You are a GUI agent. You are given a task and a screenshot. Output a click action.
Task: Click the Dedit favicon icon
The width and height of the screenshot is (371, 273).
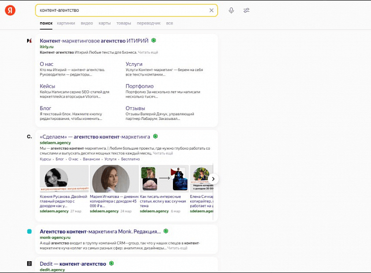tap(29, 264)
